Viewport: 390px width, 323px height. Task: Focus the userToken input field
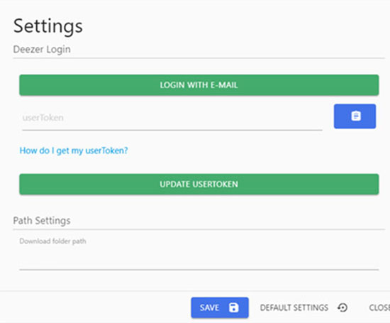point(172,118)
